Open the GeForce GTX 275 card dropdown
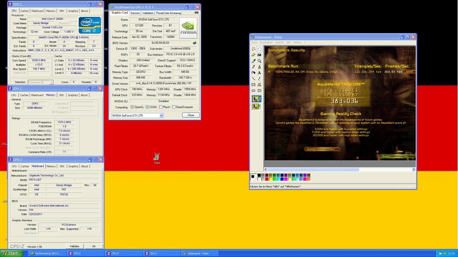The width and height of the screenshot is (458, 257). 161,115
